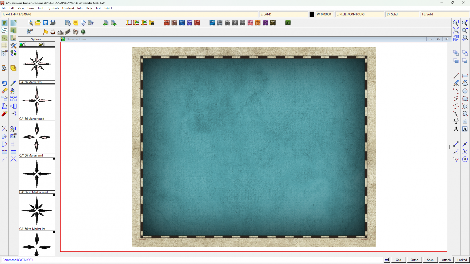
Task: Select the eyedropper tool icon
Action: (x=13, y=83)
